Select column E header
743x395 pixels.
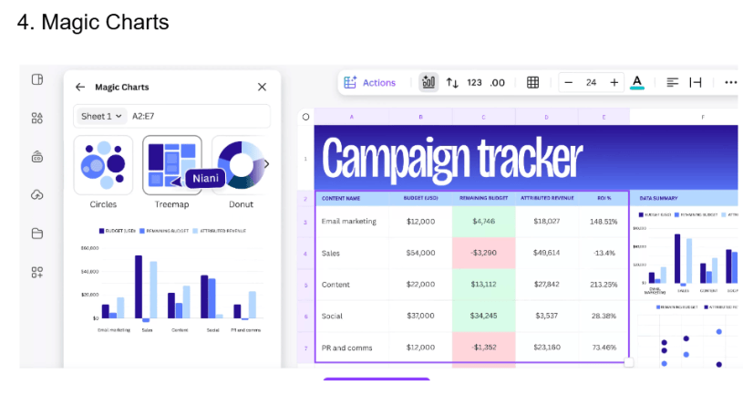(x=604, y=117)
